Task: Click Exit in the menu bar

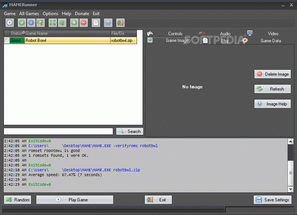Action: tap(96, 14)
